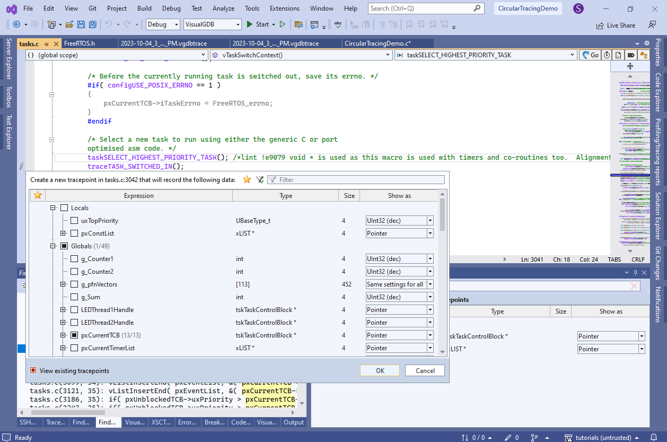
Task: Open the VisualGDB platform dropdown
Action: (x=213, y=24)
